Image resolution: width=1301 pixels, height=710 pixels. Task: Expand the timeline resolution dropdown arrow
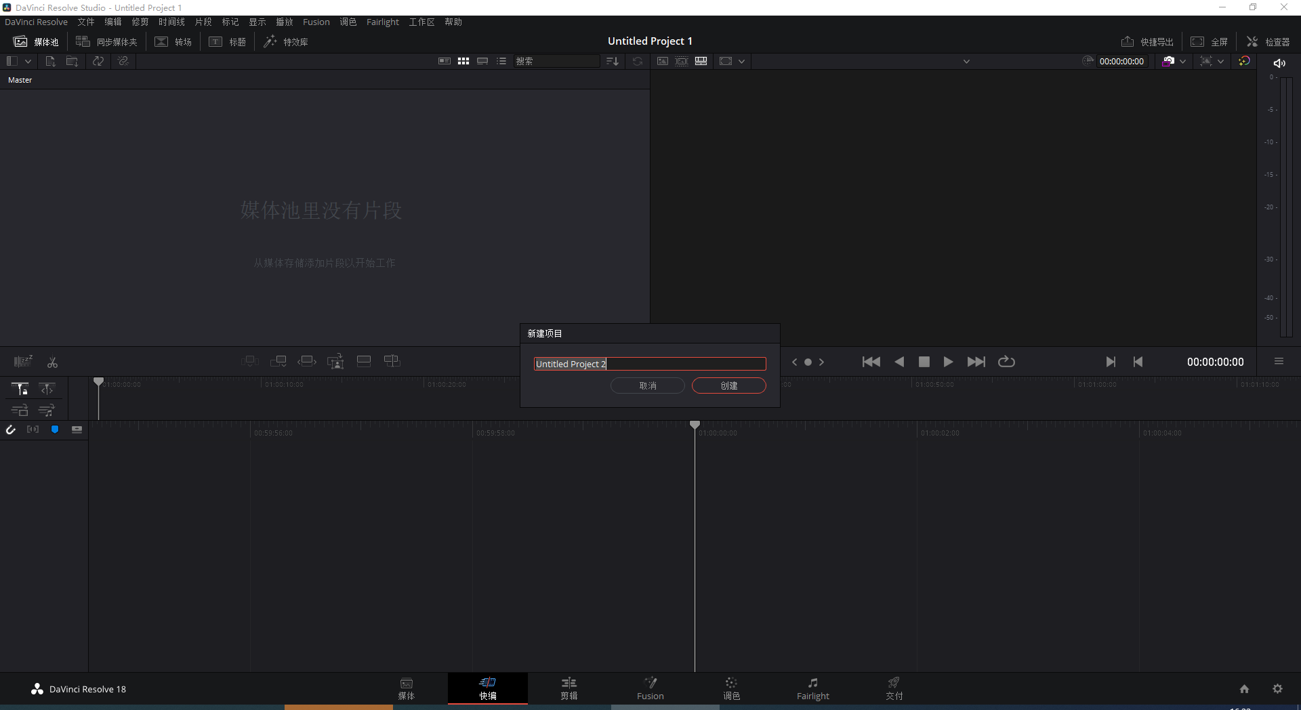point(1221,61)
